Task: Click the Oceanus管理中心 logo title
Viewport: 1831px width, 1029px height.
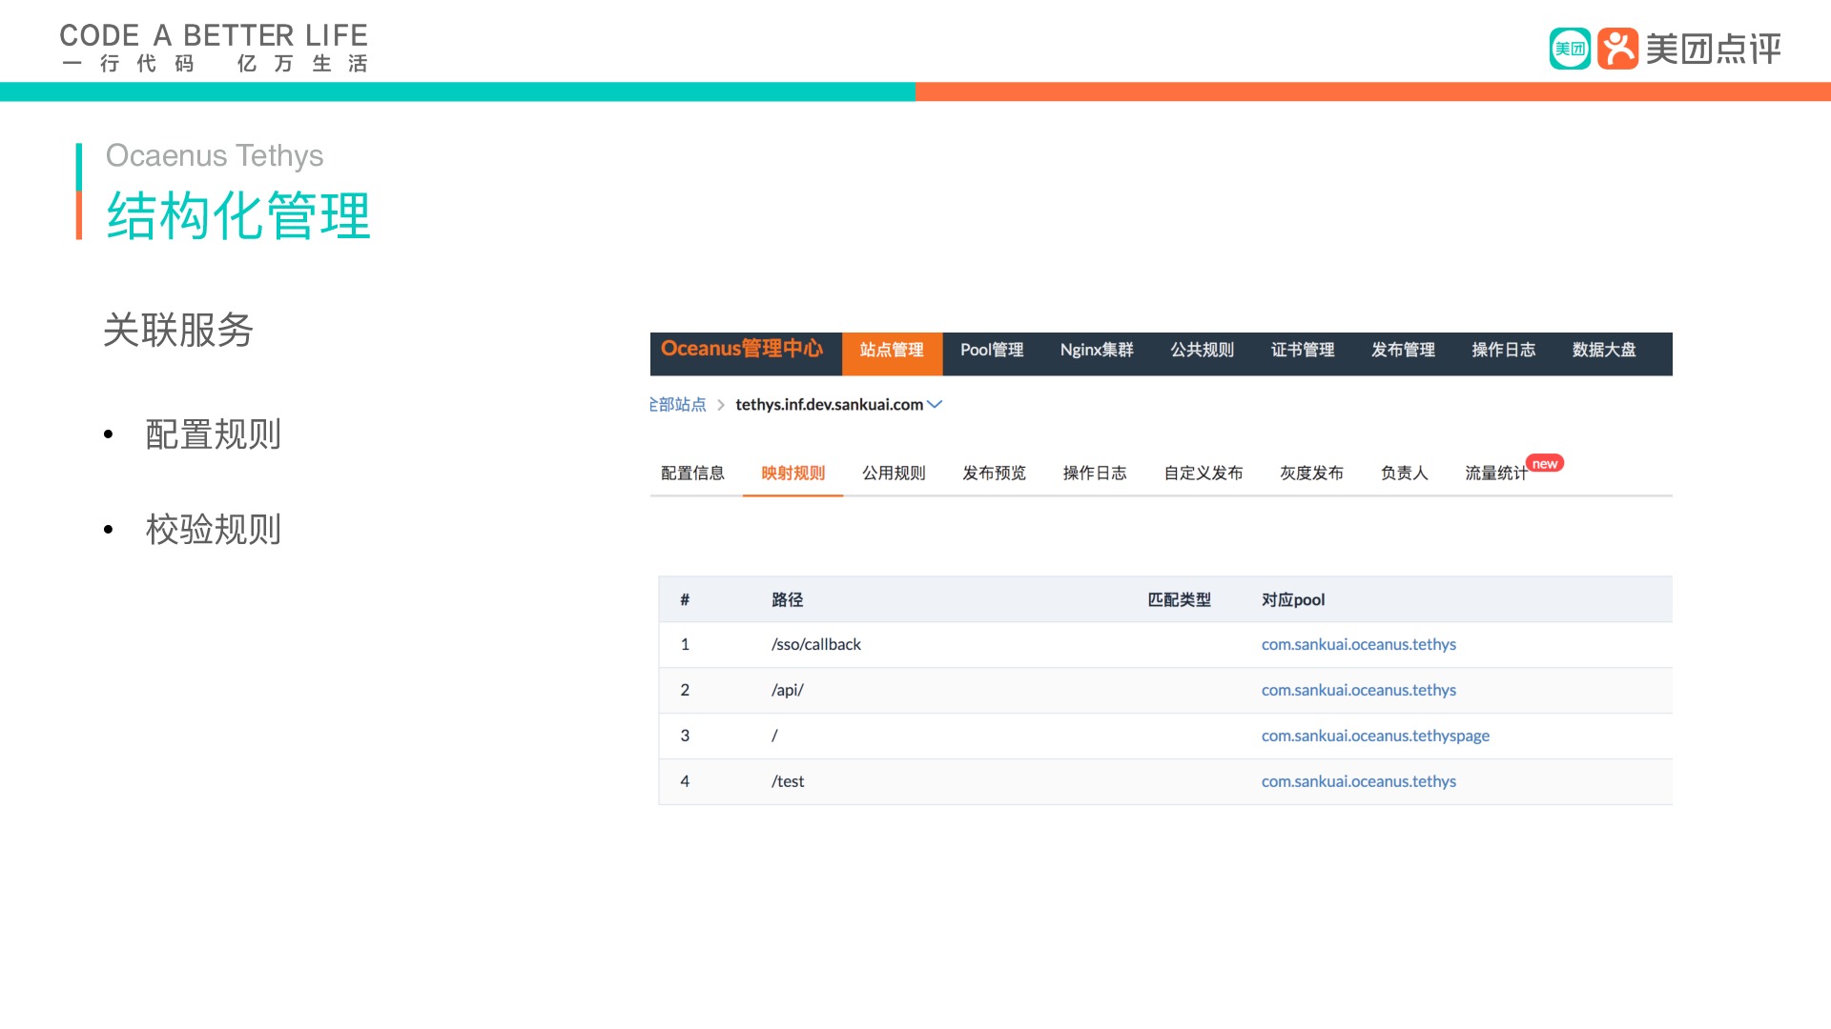Action: coord(741,349)
